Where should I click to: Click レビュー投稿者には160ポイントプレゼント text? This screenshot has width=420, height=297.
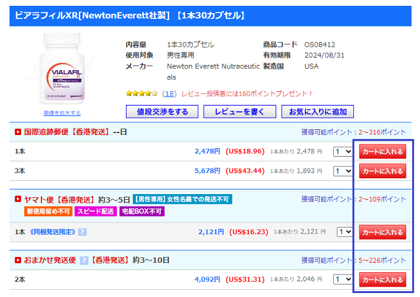click(247, 94)
